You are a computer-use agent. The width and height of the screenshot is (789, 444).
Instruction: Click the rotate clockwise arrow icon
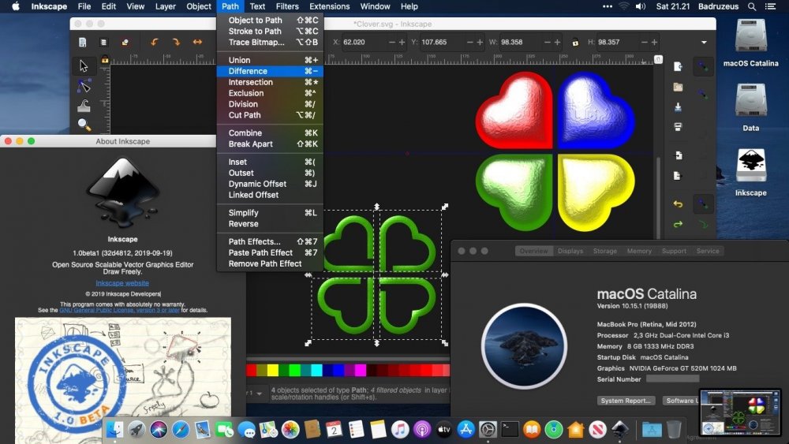(176, 43)
